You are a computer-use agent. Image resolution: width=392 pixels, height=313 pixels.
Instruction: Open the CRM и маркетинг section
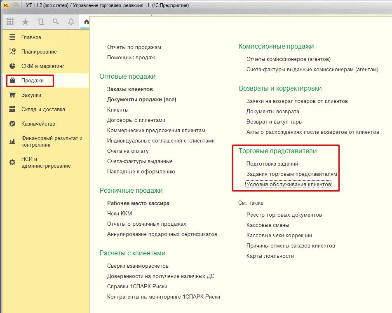(43, 66)
